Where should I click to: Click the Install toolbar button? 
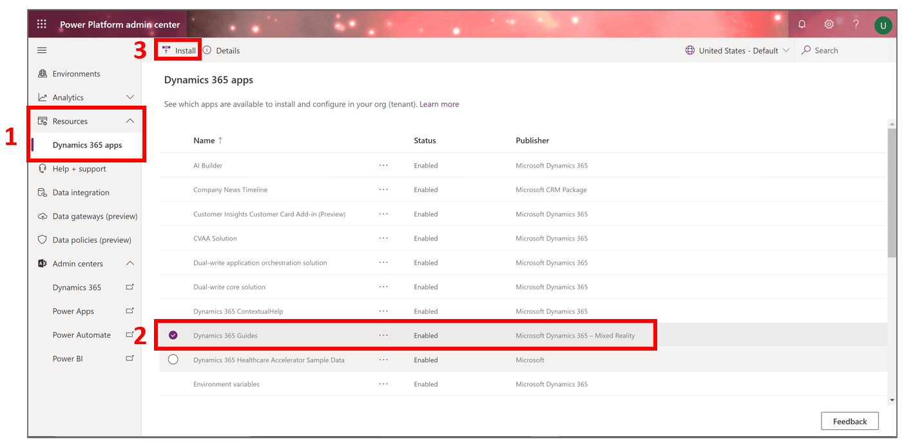(x=178, y=50)
